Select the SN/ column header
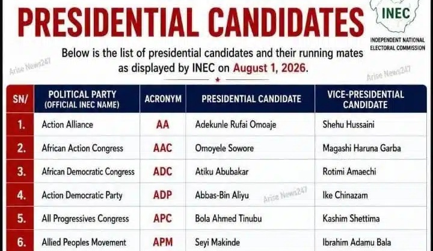Image resolution: width=433 pixels, height=251 pixels. coord(20,98)
